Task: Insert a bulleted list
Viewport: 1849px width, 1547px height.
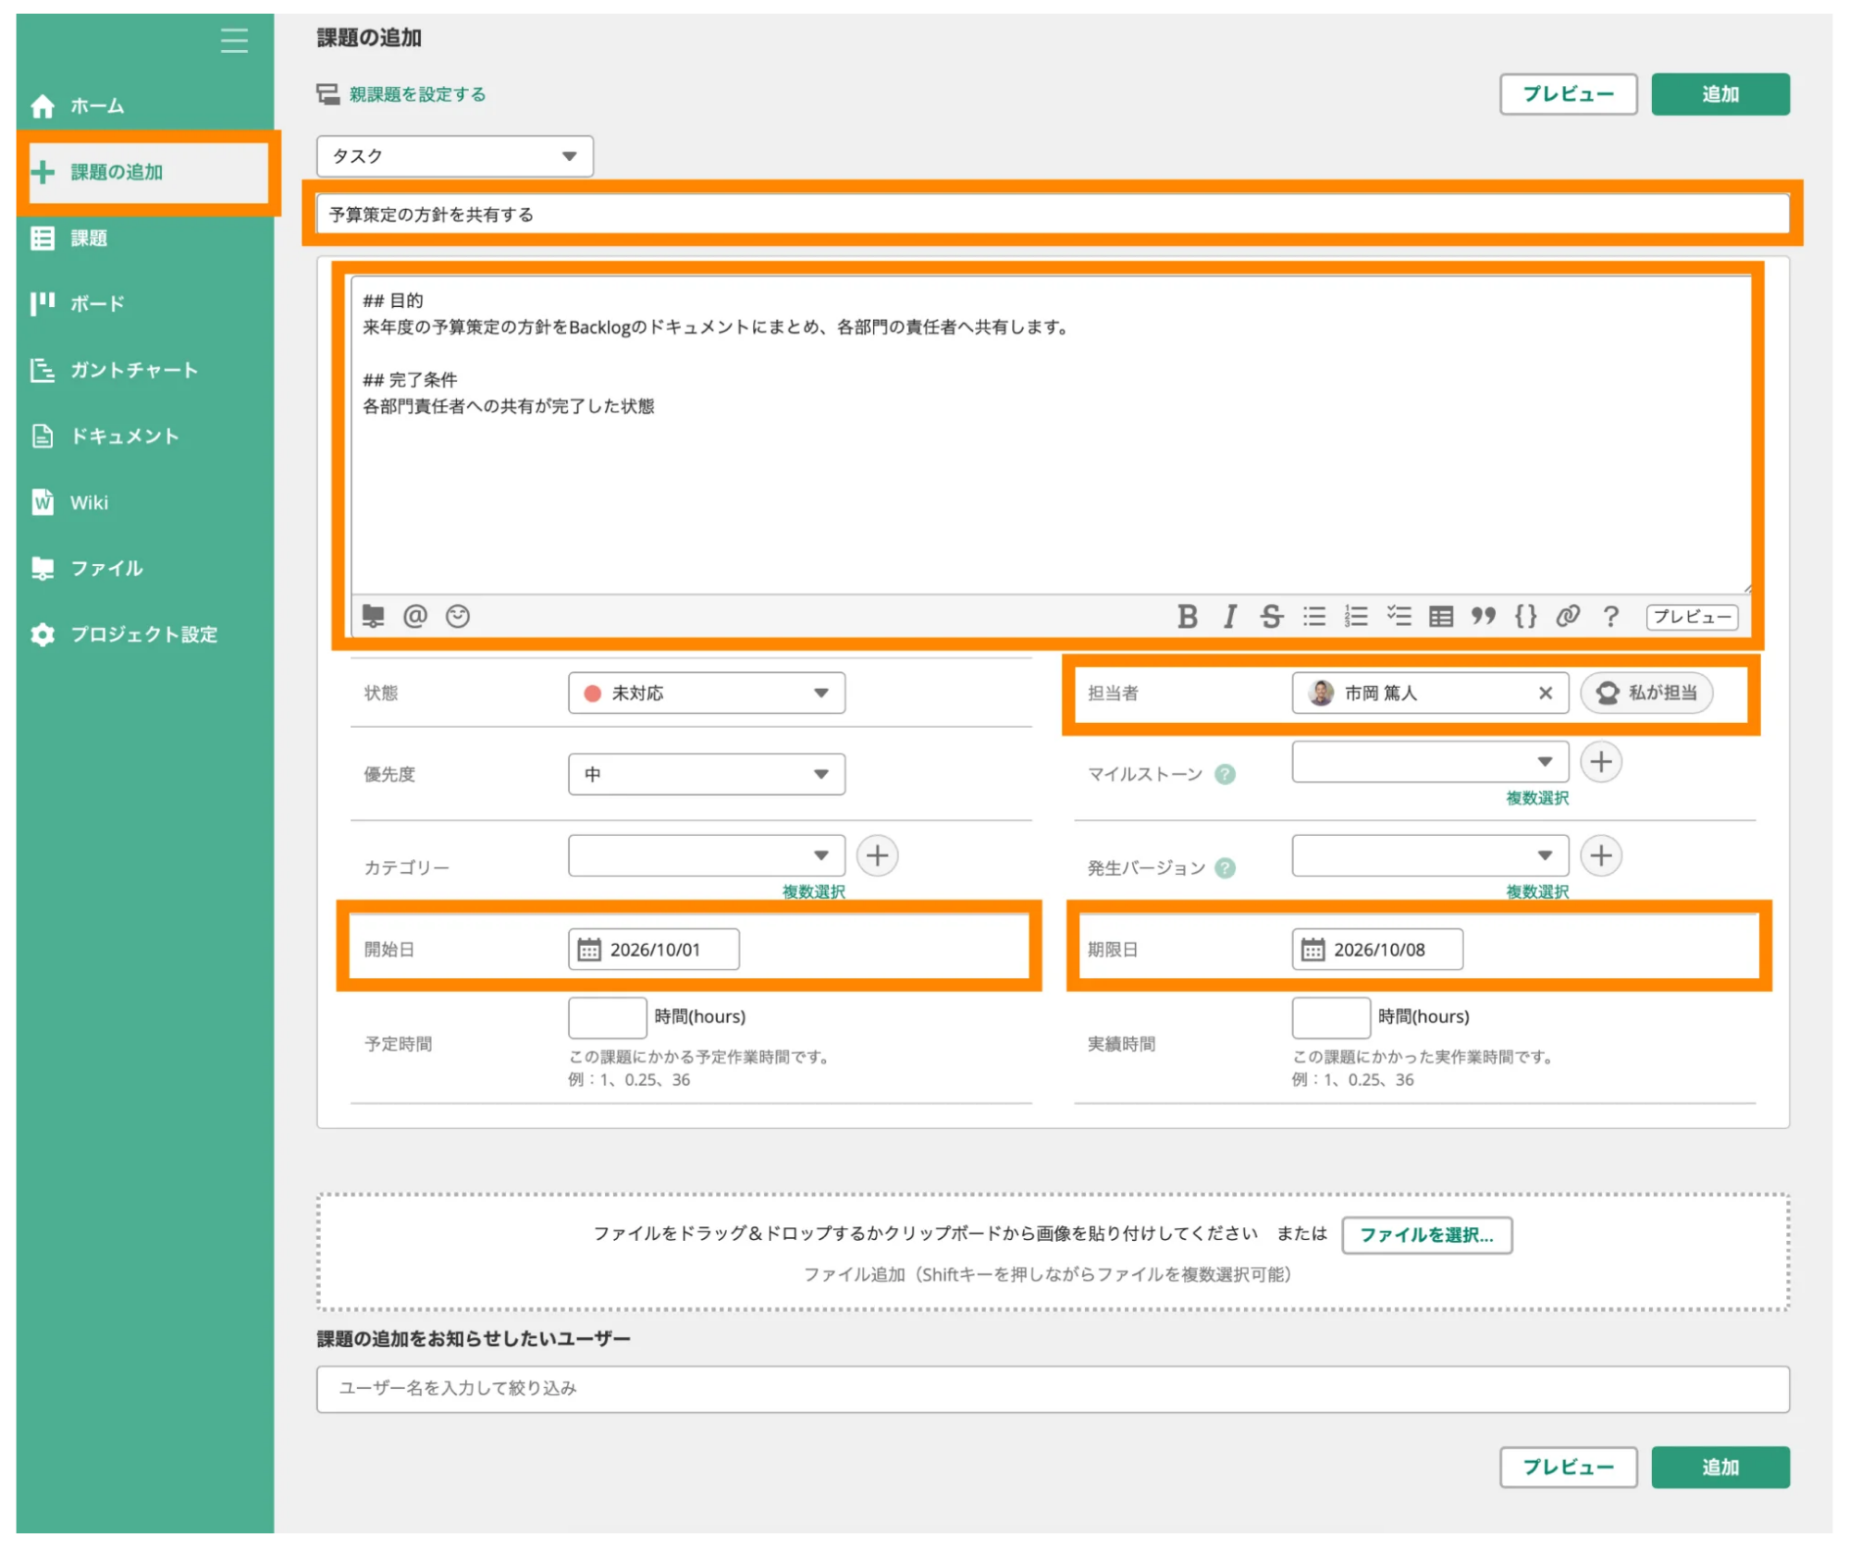Action: click(x=1314, y=617)
